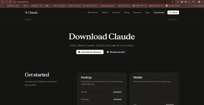
Task: Open the Tr0ll 3 CTF Challenge bookmark
Action: pyautogui.click(x=74, y=6)
